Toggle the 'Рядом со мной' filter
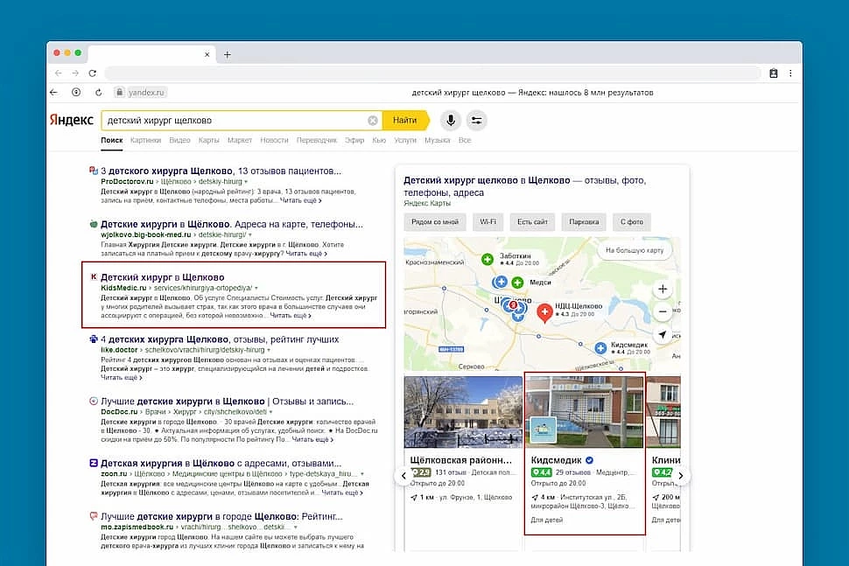 click(x=434, y=221)
